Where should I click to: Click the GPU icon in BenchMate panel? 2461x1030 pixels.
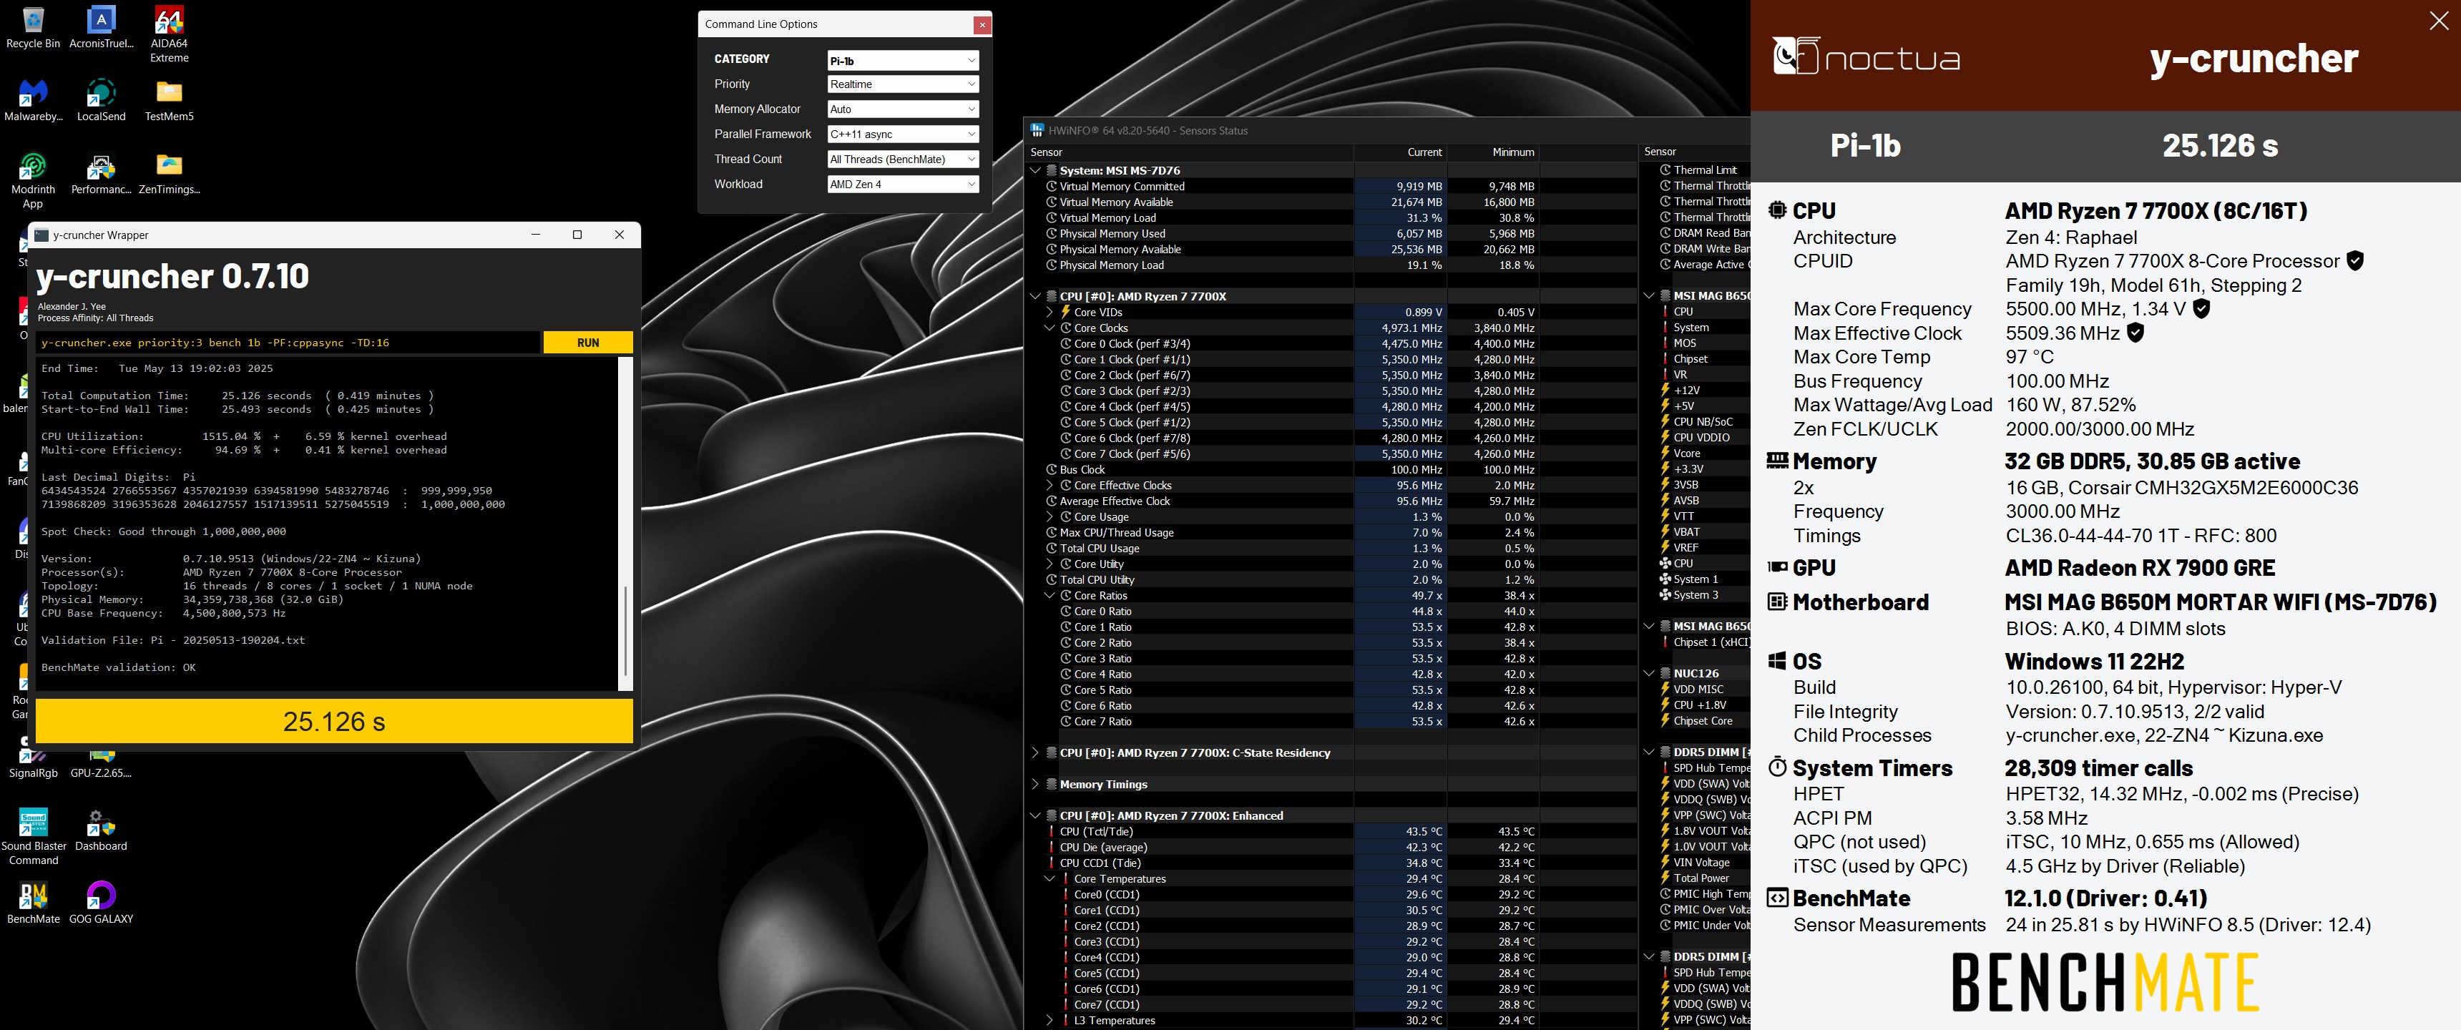point(1777,567)
